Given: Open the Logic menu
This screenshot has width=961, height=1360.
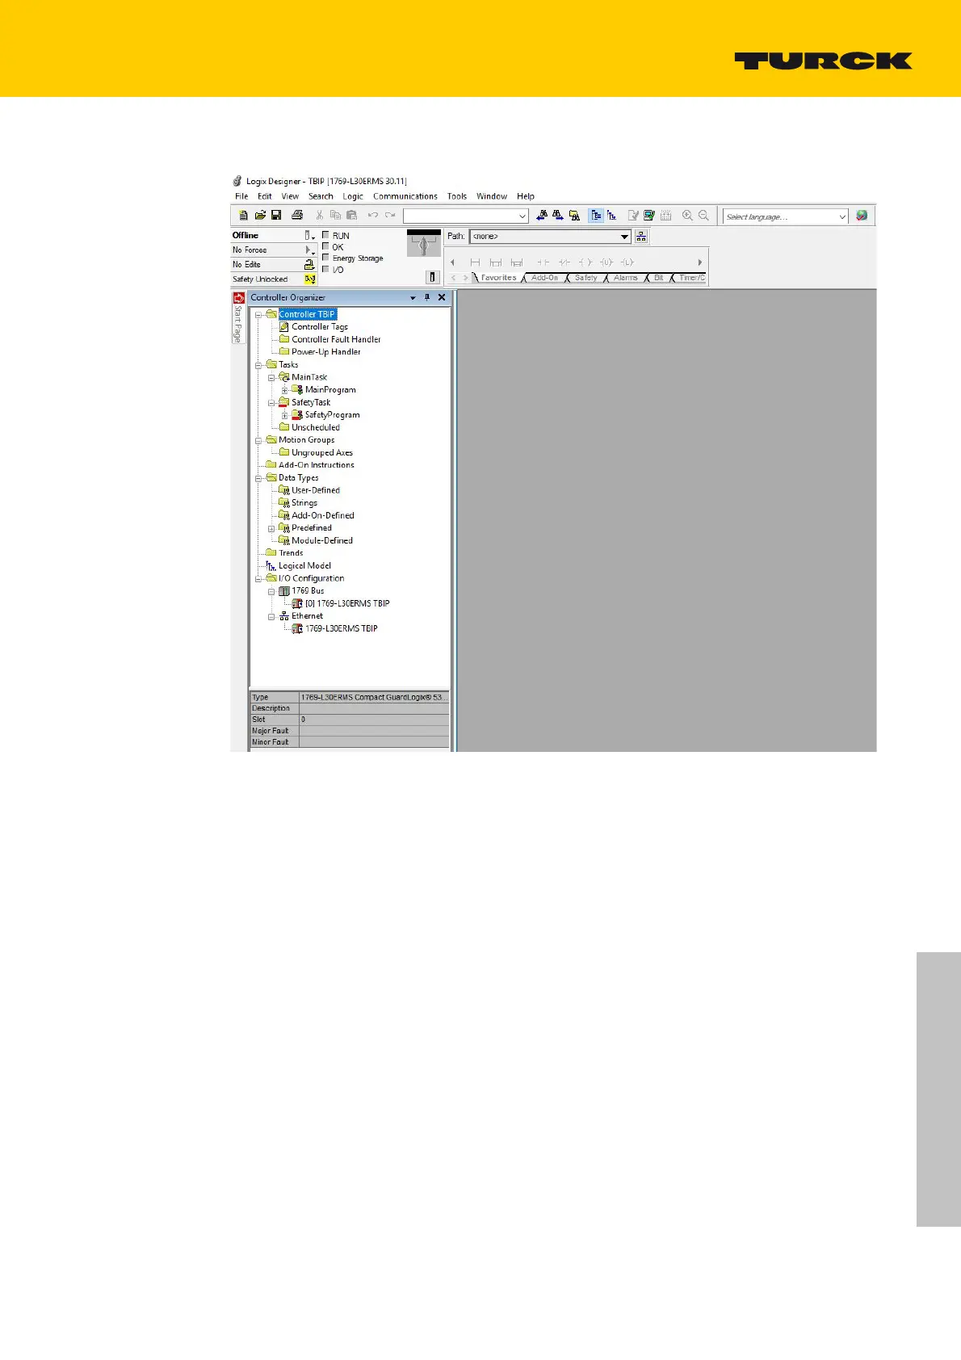Looking at the screenshot, I should pyautogui.click(x=353, y=196).
